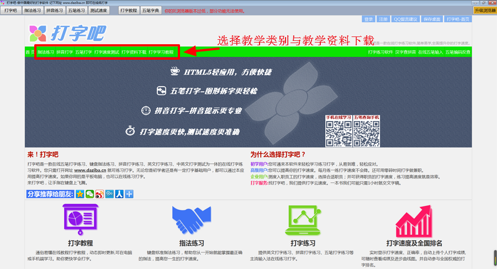Click the 测试速度 toolbar button
Screen dimensions: 497x269
tap(99, 10)
